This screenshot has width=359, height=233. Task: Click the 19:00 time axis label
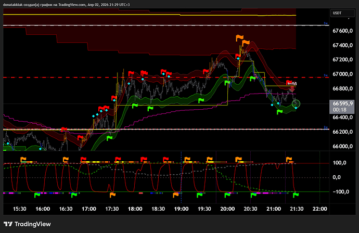pos(182,209)
